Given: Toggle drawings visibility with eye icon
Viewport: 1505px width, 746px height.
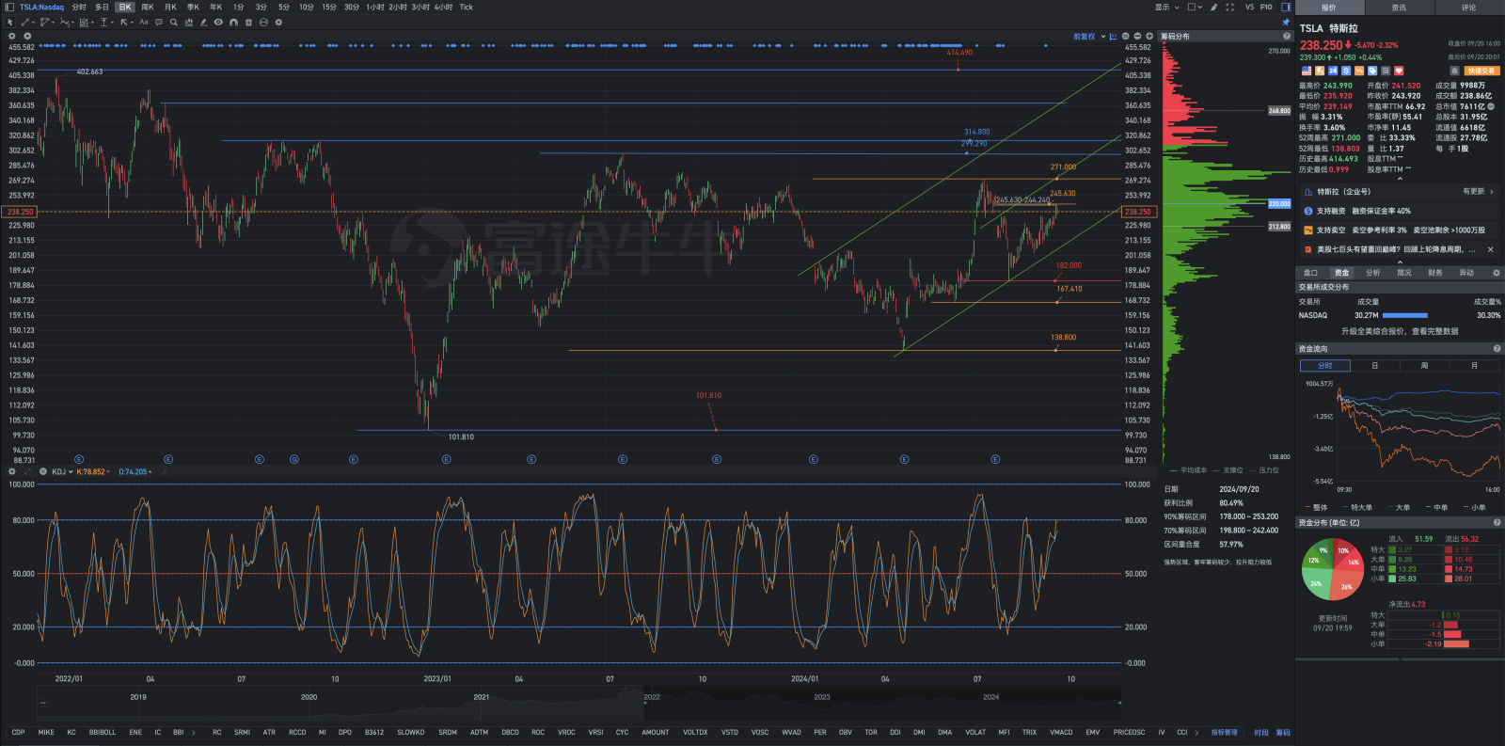Looking at the screenshot, I should click(218, 22).
